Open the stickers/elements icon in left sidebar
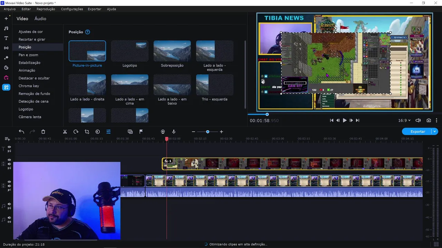 point(6,68)
